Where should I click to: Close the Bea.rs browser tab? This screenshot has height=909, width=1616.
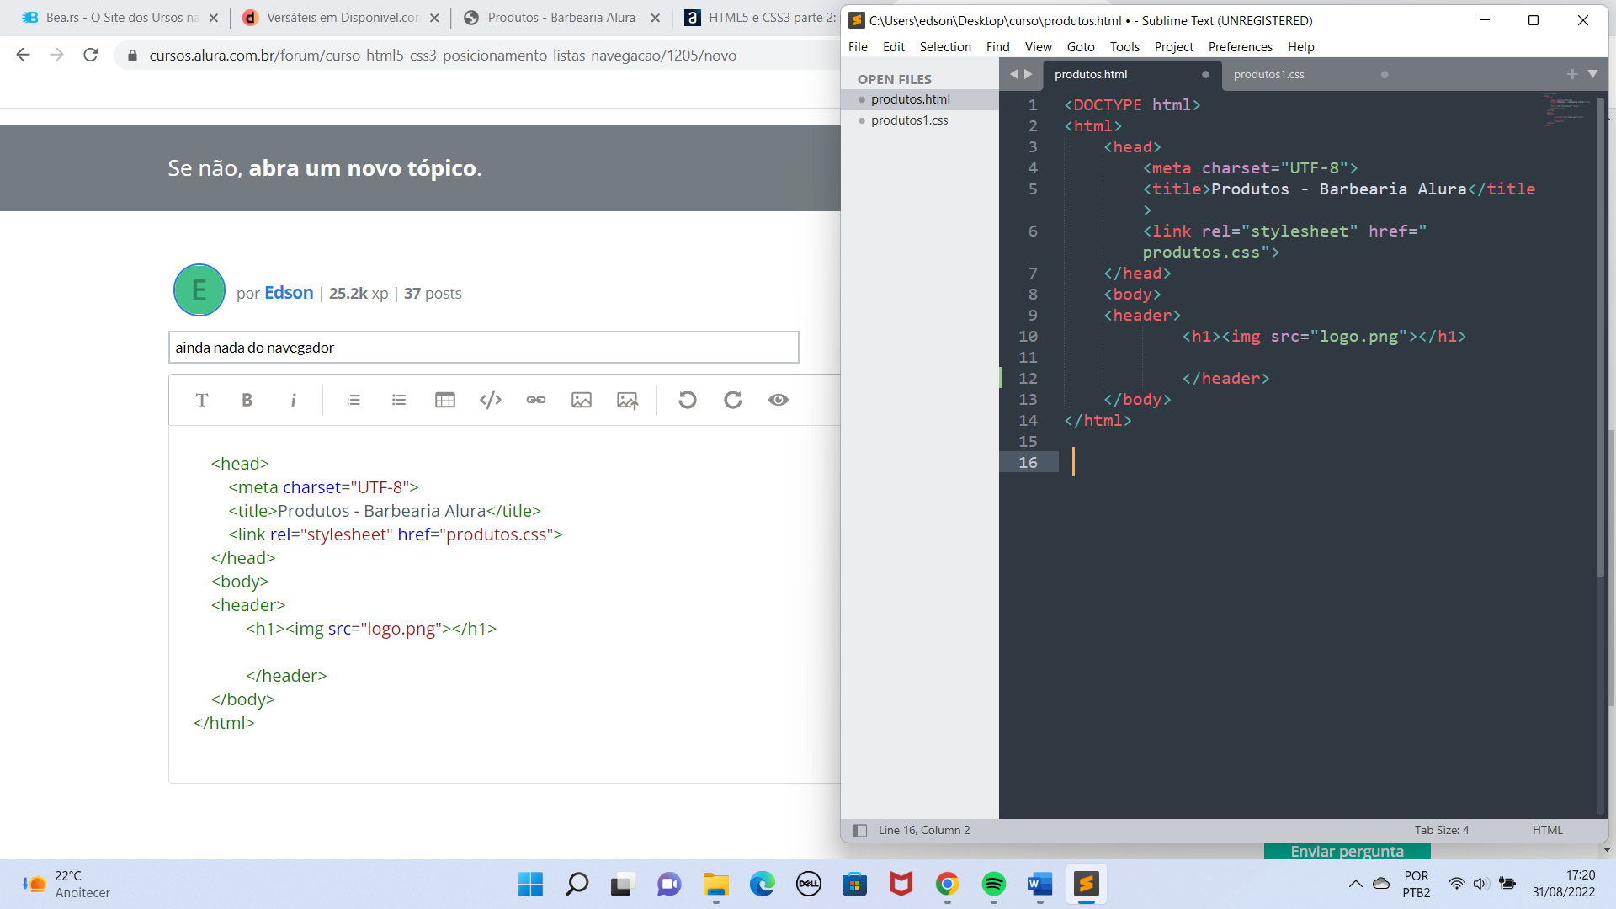(213, 18)
